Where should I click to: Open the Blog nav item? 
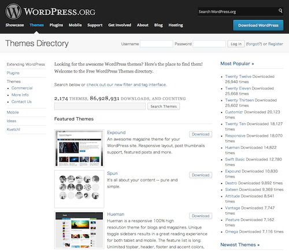pyautogui.click(x=158, y=25)
